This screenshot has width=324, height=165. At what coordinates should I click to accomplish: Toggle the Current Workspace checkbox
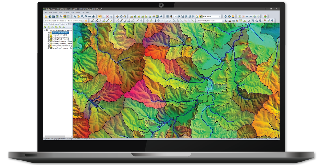click(47, 30)
